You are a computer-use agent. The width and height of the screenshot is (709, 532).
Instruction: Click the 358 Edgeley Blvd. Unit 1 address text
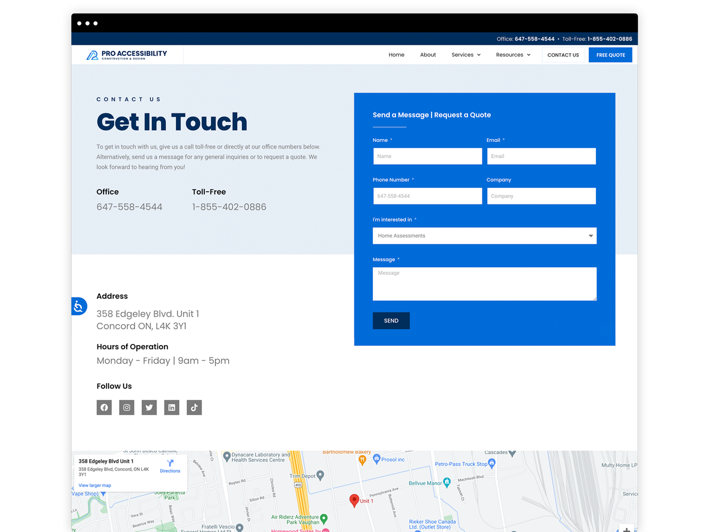click(148, 314)
